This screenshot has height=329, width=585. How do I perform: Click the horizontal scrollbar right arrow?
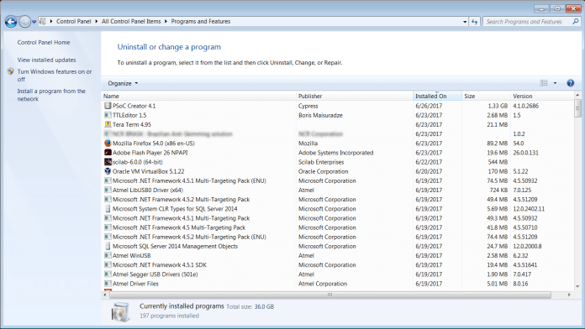(x=569, y=295)
